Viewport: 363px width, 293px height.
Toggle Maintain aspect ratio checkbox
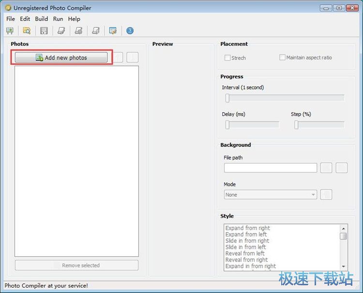point(282,57)
